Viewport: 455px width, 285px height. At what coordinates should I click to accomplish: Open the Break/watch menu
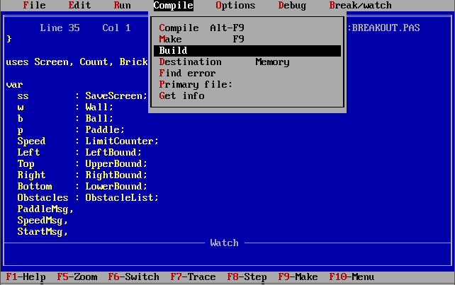360,6
